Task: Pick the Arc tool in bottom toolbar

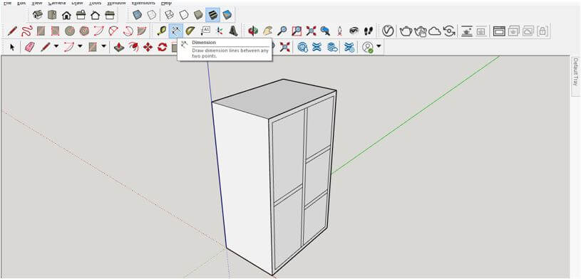Action: tap(69, 47)
